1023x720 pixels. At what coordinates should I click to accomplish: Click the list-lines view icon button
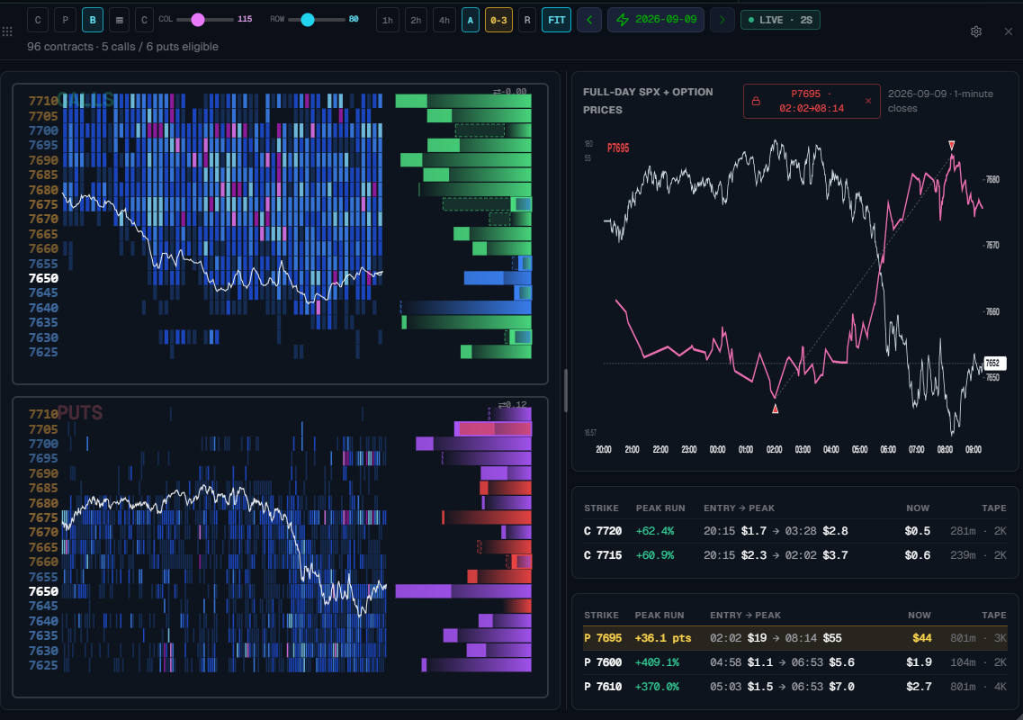click(x=120, y=20)
